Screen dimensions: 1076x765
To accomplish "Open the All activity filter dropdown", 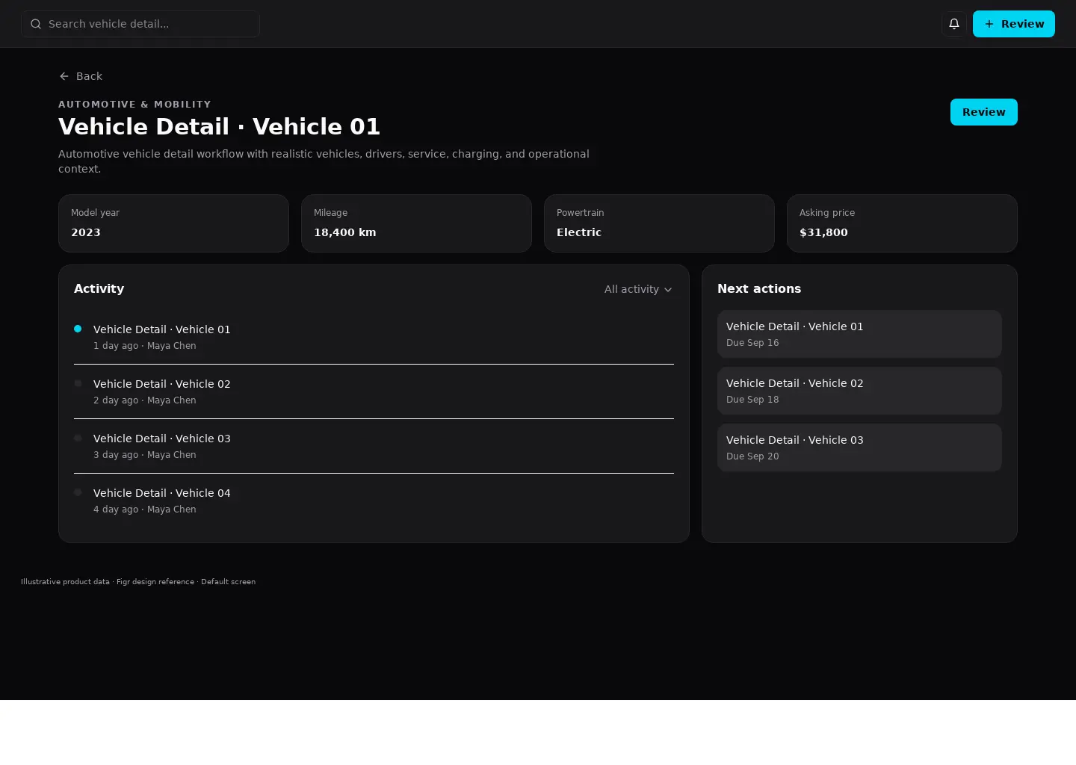I will coord(638,289).
